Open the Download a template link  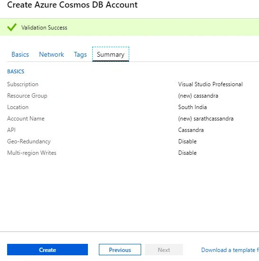coord(230,250)
